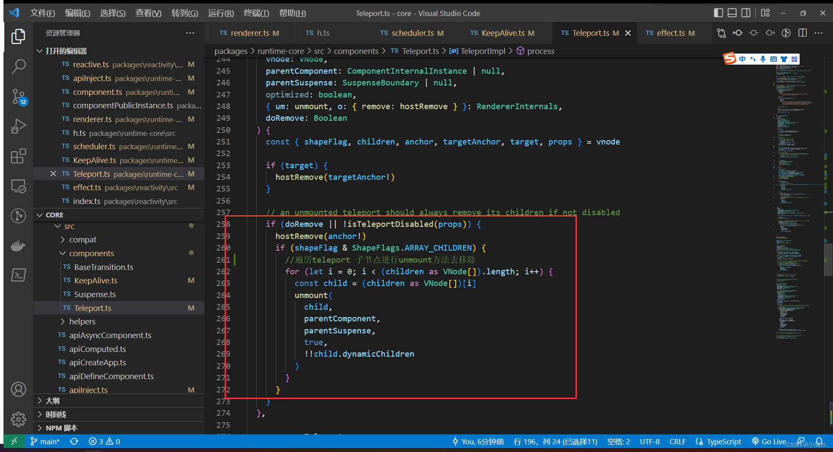This screenshot has height=452, width=833.
Task: Open the Search view in activity bar
Action: [x=18, y=67]
